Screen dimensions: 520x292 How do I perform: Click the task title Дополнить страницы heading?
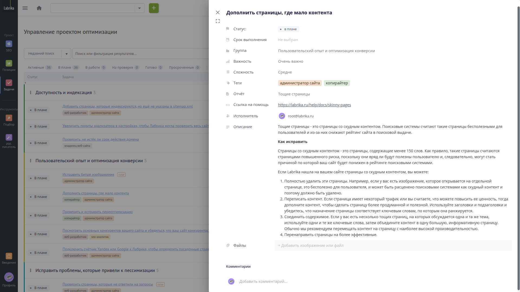(x=279, y=12)
